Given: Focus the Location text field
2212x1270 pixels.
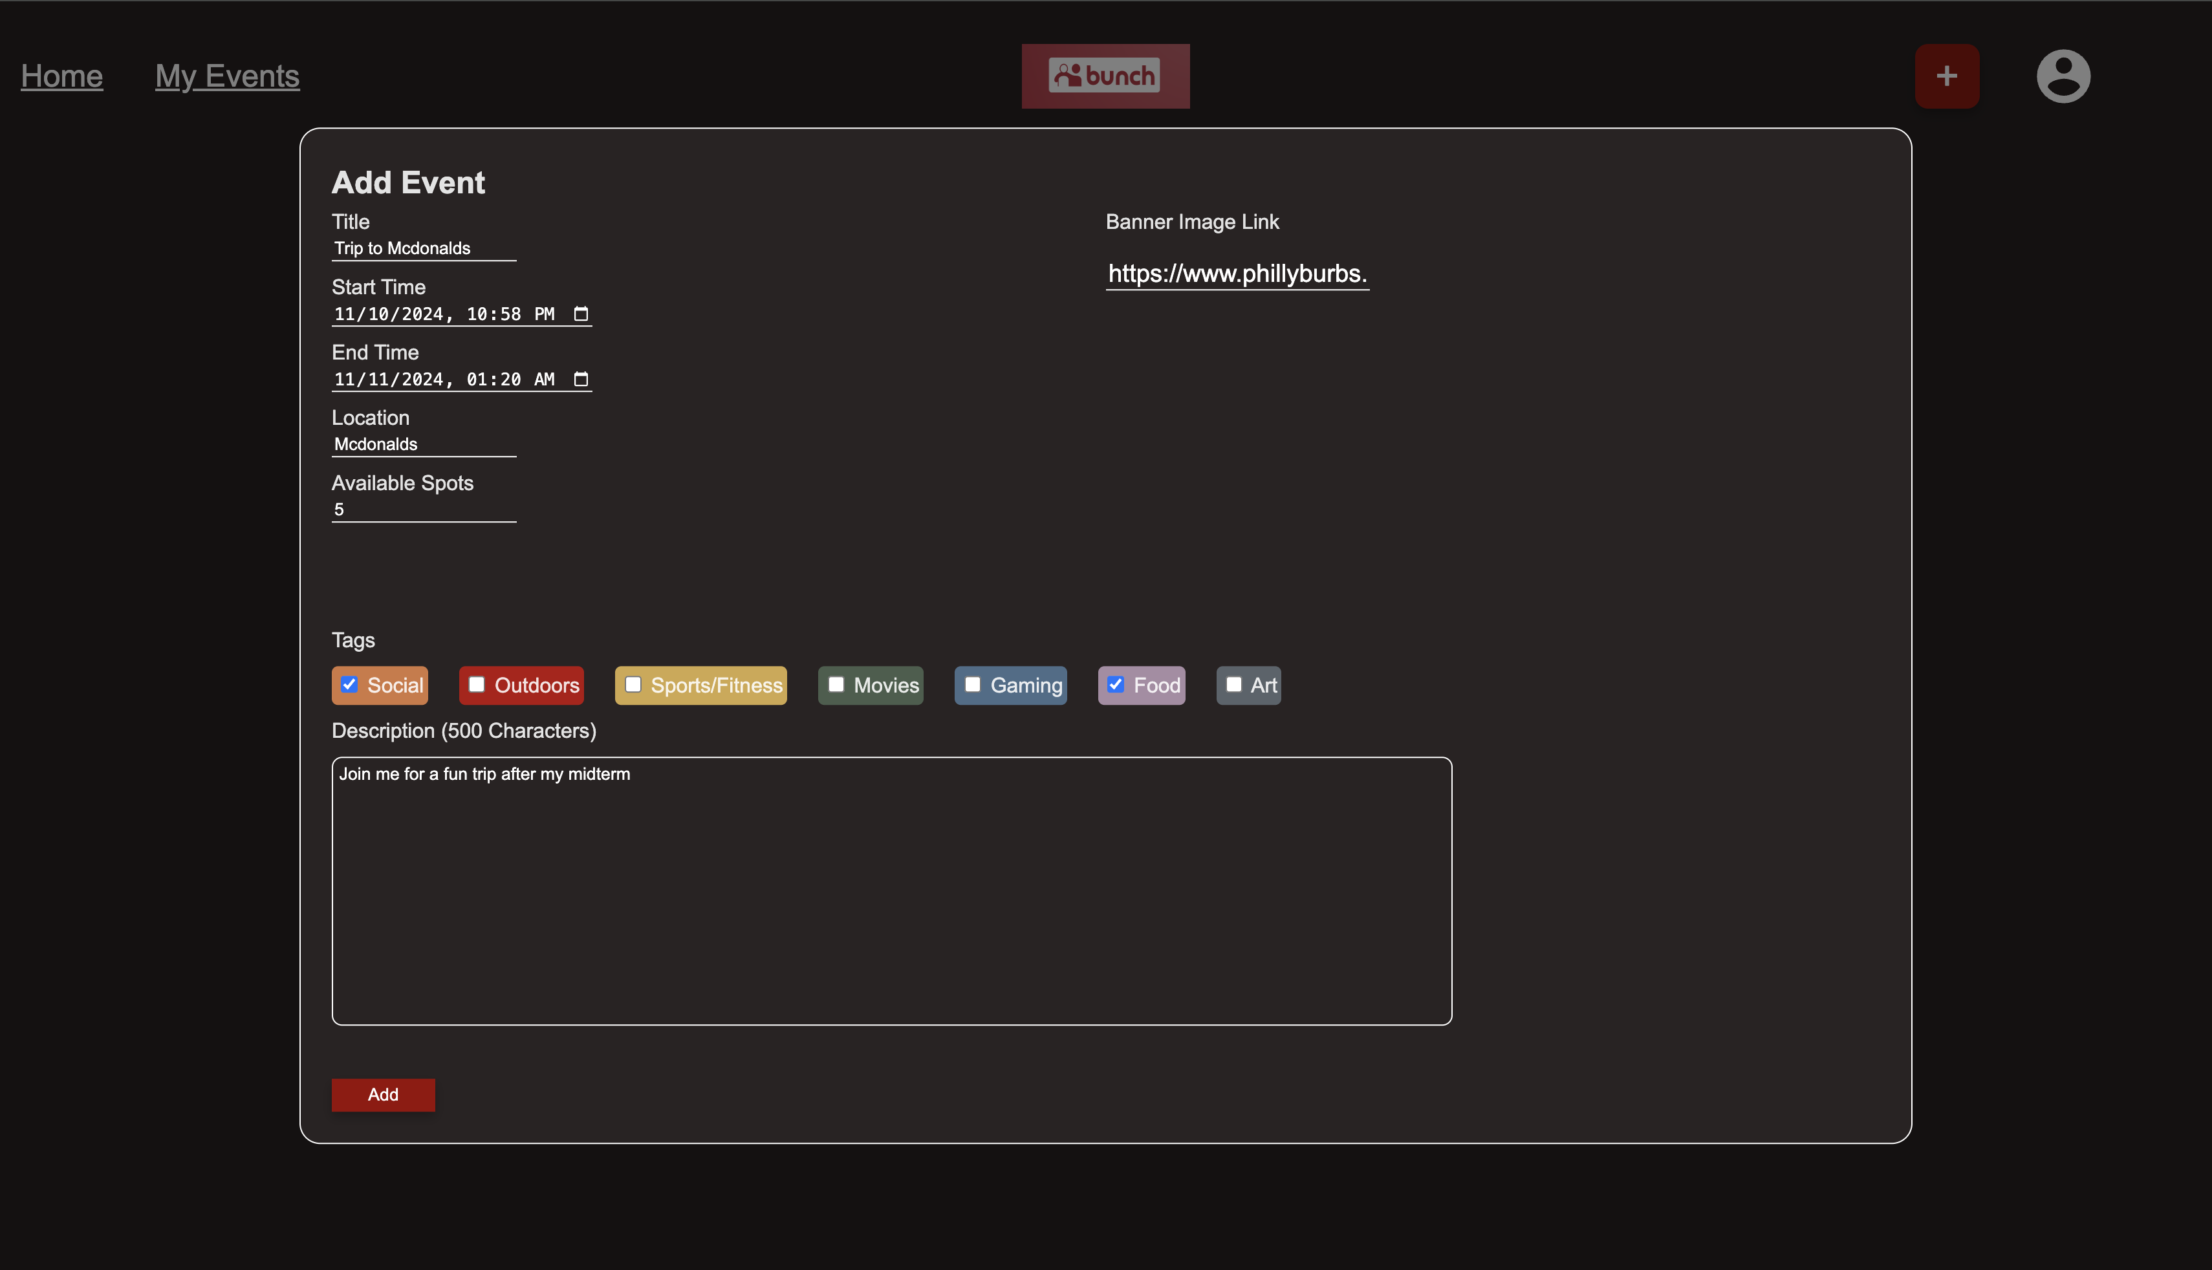Looking at the screenshot, I should click(x=424, y=445).
